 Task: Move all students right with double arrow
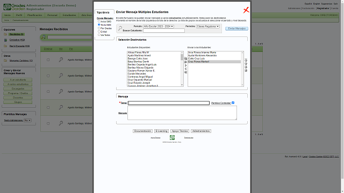click(x=185, y=62)
